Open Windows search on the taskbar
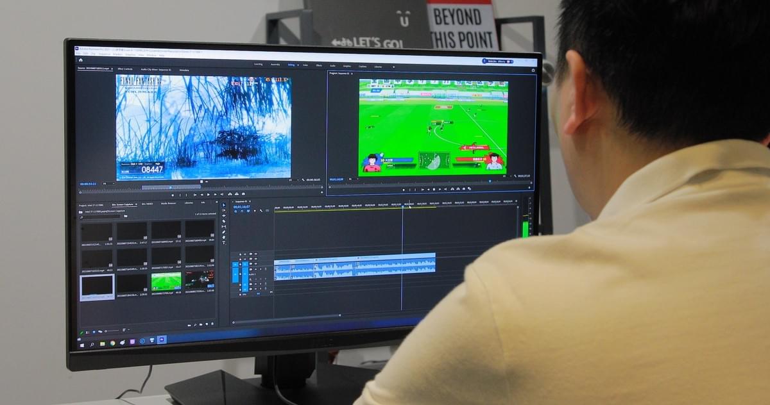The image size is (770, 405). tap(92, 343)
